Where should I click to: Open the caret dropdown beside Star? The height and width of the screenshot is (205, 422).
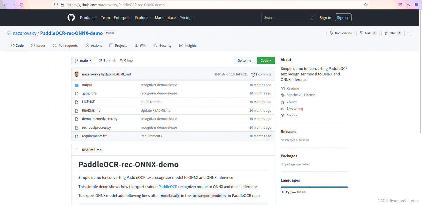point(408,33)
